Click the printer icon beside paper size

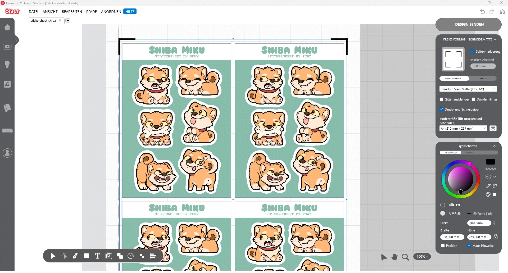click(x=493, y=128)
